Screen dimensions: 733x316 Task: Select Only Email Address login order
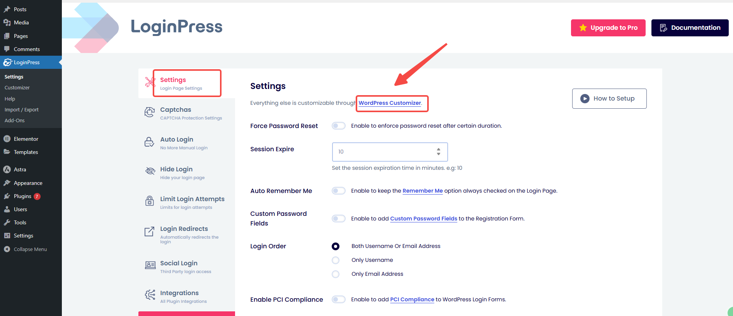(335, 274)
